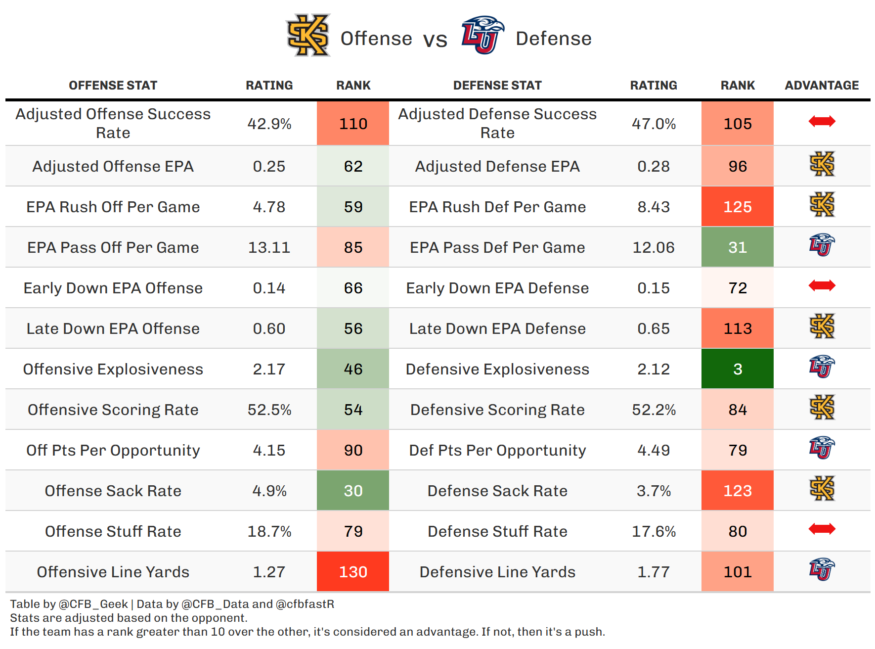Open the @CFB_Geek credit in the footer
Image resolution: width=875 pixels, height=649 pixels.
pyautogui.click(x=93, y=604)
